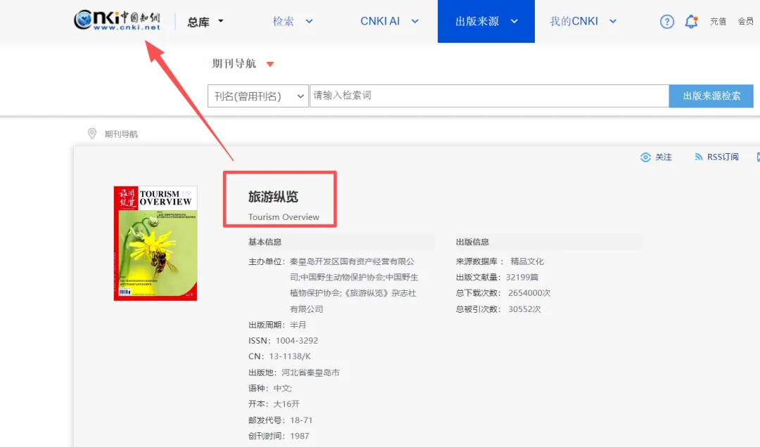Click the journal title 旅游纵览
This screenshot has height=447, width=760.
pyautogui.click(x=273, y=197)
